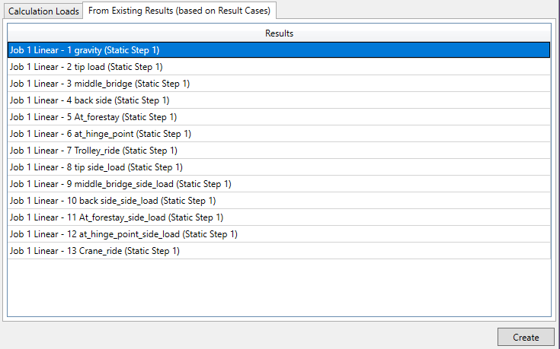
Task: Select the 5 At_forestay result row
Action: coord(279,117)
